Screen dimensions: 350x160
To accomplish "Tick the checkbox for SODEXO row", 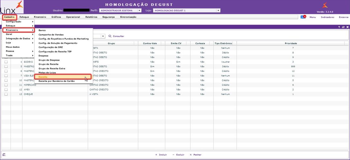I will pyautogui.click(x=6, y=62).
